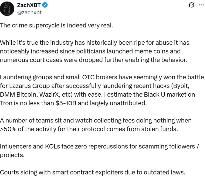Image resolution: width=205 pixels, height=179 pixels.
Task: Open the ZachXBT display name link
Action: coord(29,5)
